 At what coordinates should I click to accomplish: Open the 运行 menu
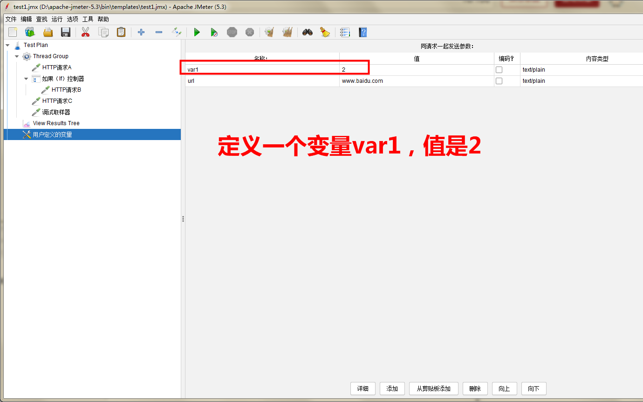[56, 19]
